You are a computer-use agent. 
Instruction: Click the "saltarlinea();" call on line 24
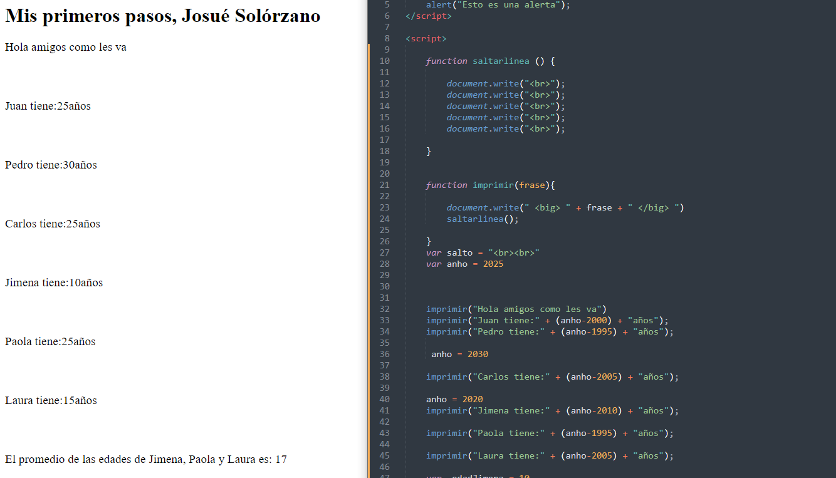click(x=483, y=219)
